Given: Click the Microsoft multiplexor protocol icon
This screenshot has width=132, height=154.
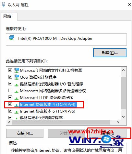Looking at the screenshot, I should coord(17,91).
